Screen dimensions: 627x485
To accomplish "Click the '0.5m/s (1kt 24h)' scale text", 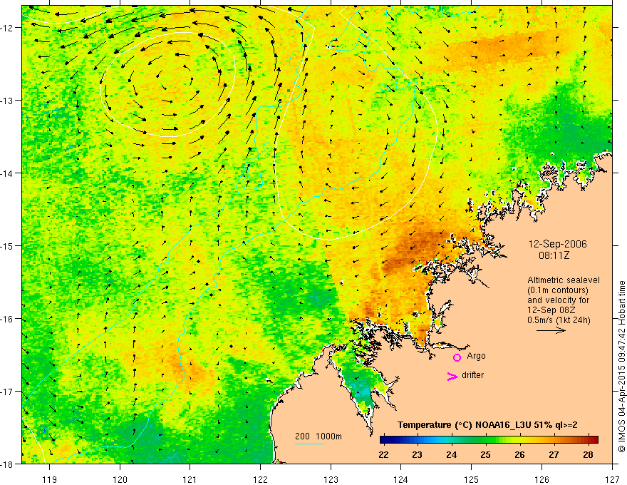I will click(x=559, y=320).
